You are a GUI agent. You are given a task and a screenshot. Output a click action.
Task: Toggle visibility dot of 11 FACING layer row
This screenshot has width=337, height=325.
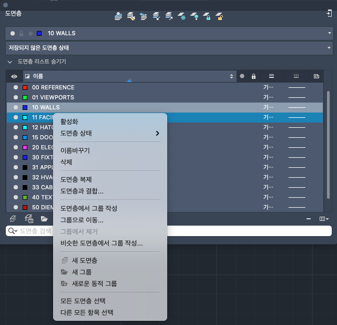point(16,117)
